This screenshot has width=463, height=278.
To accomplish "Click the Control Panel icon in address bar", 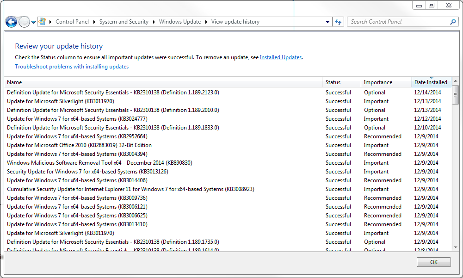I will pyautogui.click(x=42, y=22).
